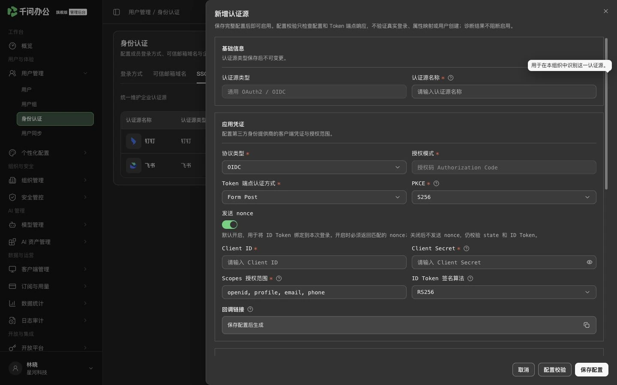Open the ID Token 签名算法 RS256 dropdown
Viewport: 617px width, 385px height.
504,292
